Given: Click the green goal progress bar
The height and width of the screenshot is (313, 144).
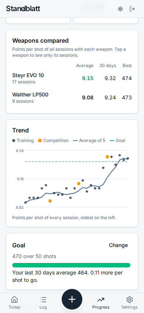Looking at the screenshot, I should pyautogui.click(x=72, y=265).
